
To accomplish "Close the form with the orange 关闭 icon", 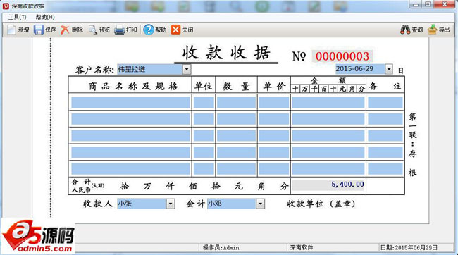I will [175, 30].
